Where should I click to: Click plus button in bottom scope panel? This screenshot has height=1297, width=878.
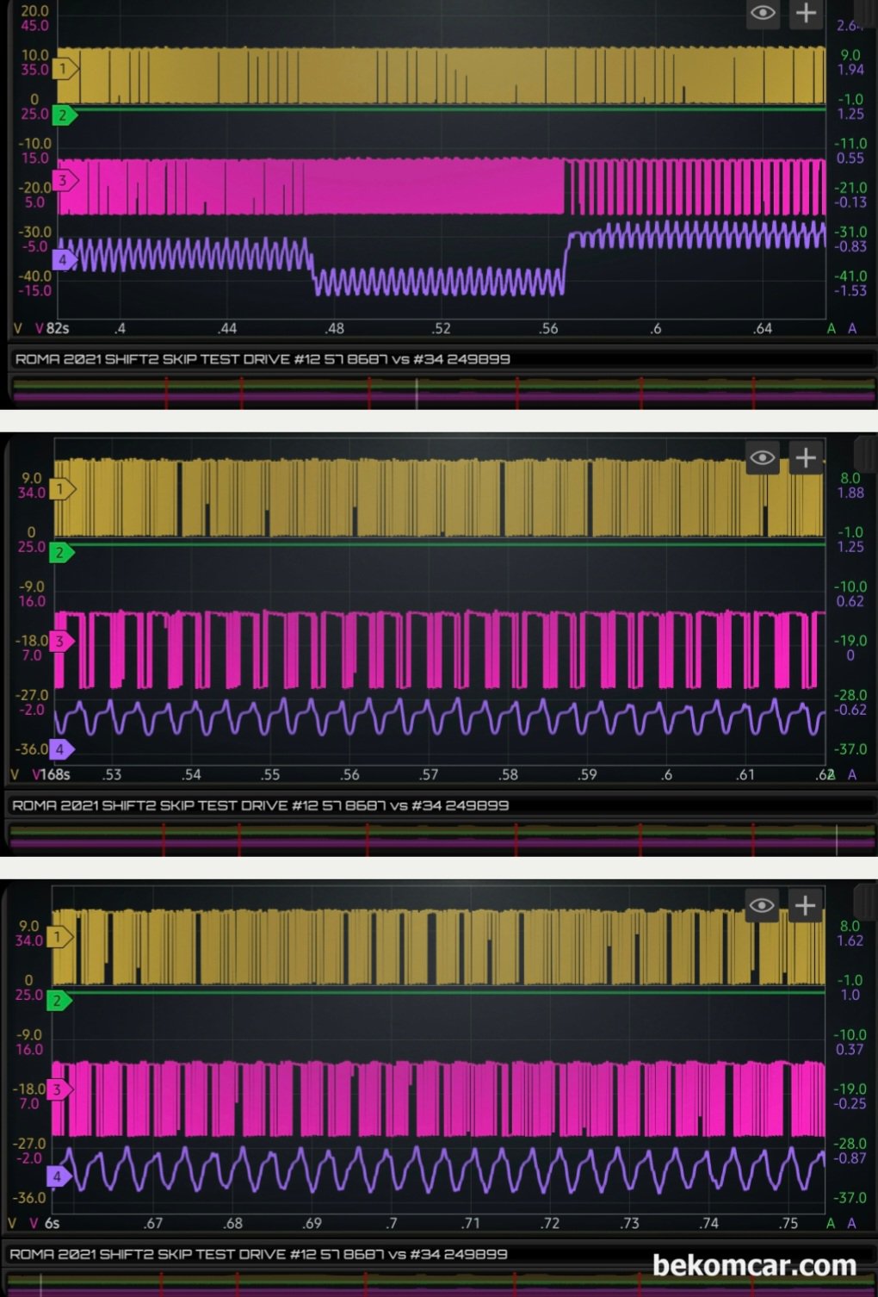(805, 905)
